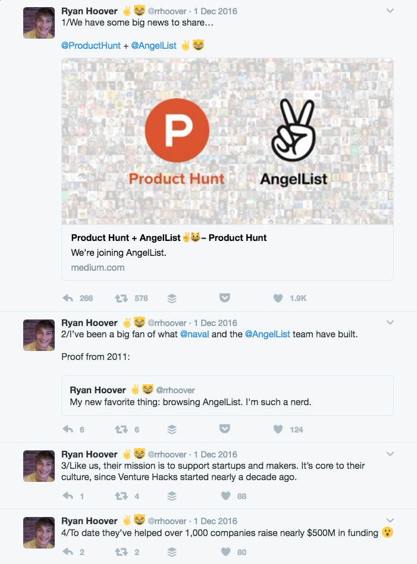417x564 pixels.
Task: Open the options menu on the fourth tweet
Action: [390, 520]
